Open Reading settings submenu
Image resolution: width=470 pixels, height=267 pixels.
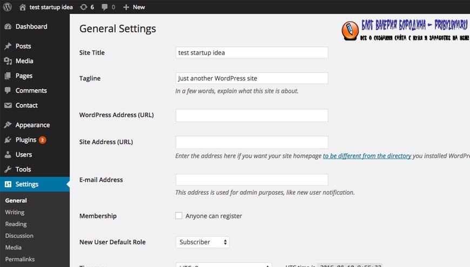(x=16, y=224)
